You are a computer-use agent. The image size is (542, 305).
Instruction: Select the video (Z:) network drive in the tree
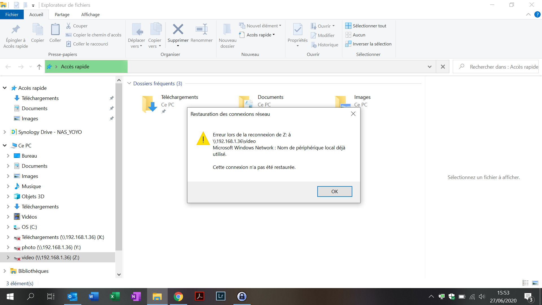point(50,258)
